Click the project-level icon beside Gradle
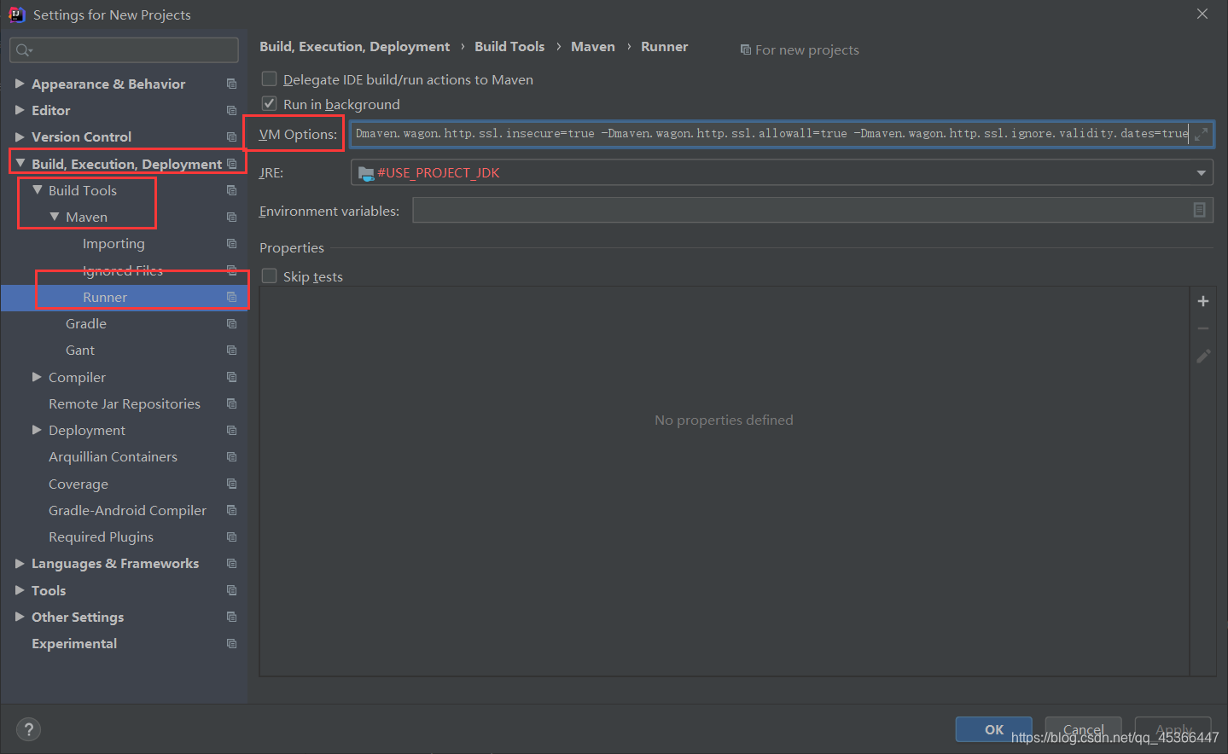This screenshot has width=1228, height=754. 231,323
